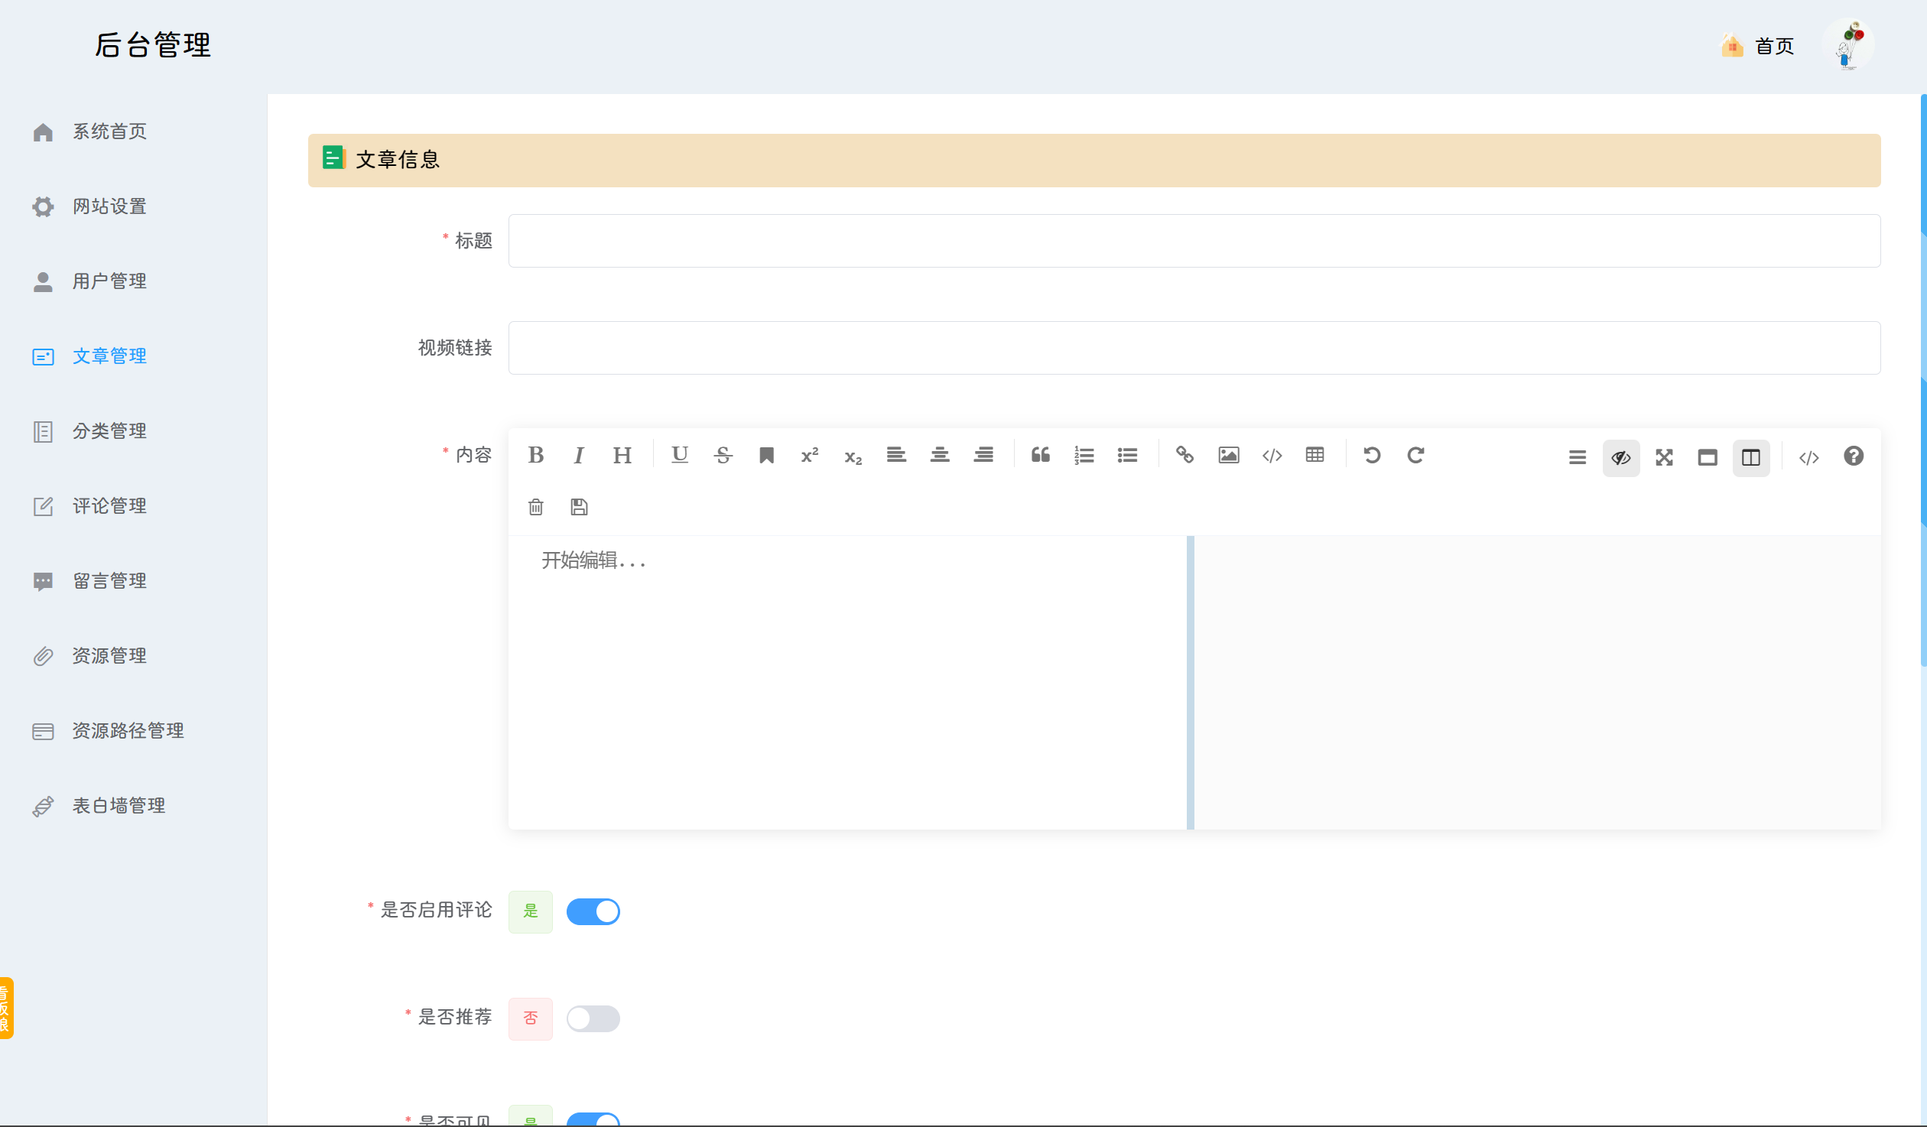Toggle bold formatting in the editor
This screenshot has width=1927, height=1127.
(535, 455)
